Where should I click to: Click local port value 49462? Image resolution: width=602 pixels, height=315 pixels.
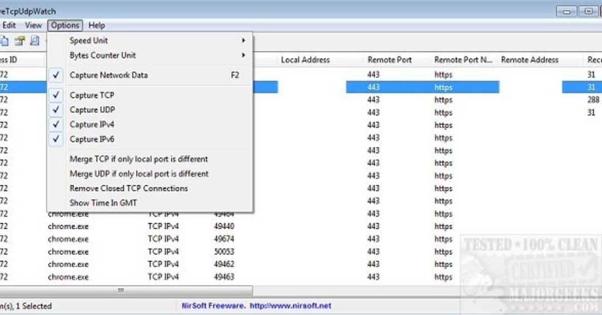coord(224,264)
